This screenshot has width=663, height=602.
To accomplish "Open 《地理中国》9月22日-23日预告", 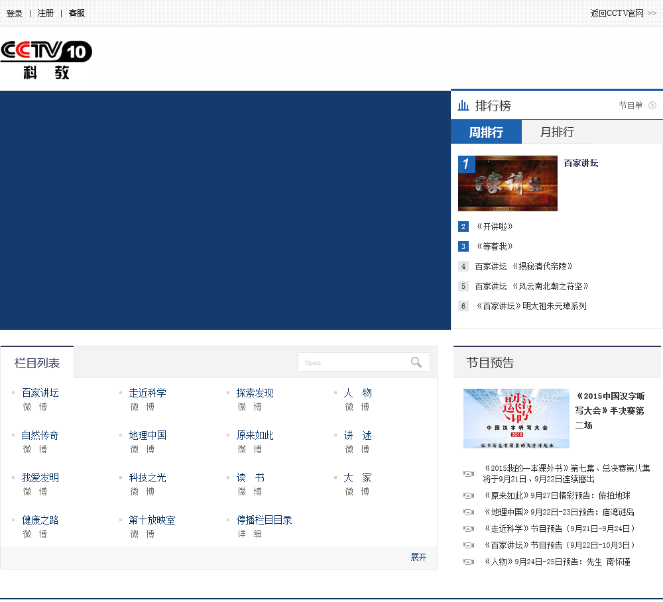I will tap(558, 512).
